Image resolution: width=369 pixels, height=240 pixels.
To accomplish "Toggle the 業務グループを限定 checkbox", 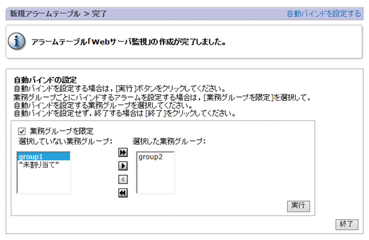I will click(x=21, y=131).
